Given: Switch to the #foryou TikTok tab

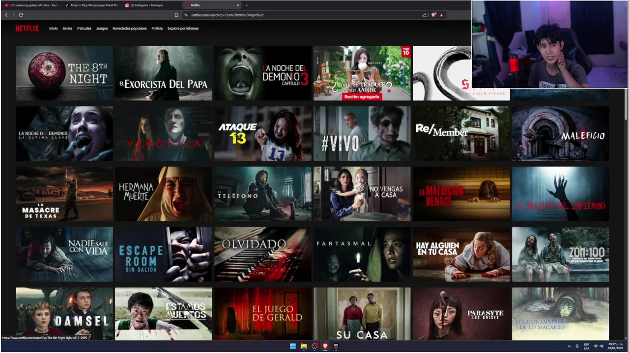Looking at the screenshot, I should coord(92,5).
